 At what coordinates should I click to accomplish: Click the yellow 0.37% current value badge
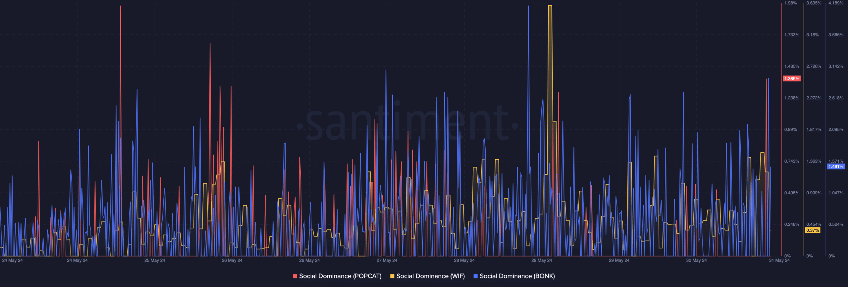tap(813, 230)
